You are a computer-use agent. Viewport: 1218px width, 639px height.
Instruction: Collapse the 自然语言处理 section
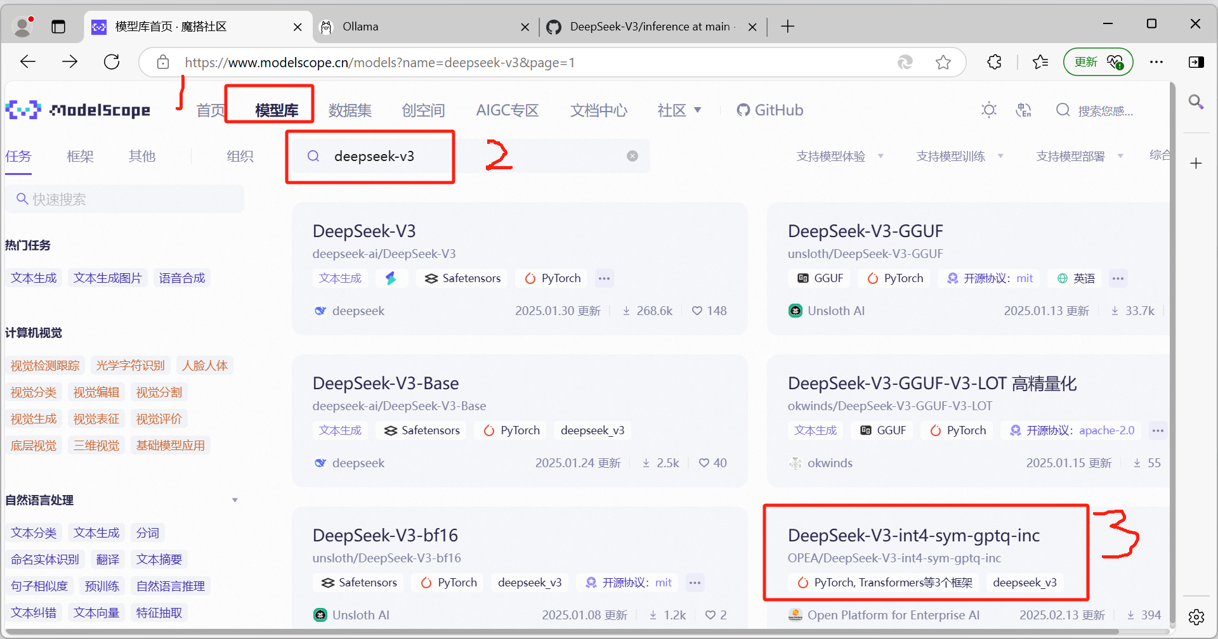(235, 500)
